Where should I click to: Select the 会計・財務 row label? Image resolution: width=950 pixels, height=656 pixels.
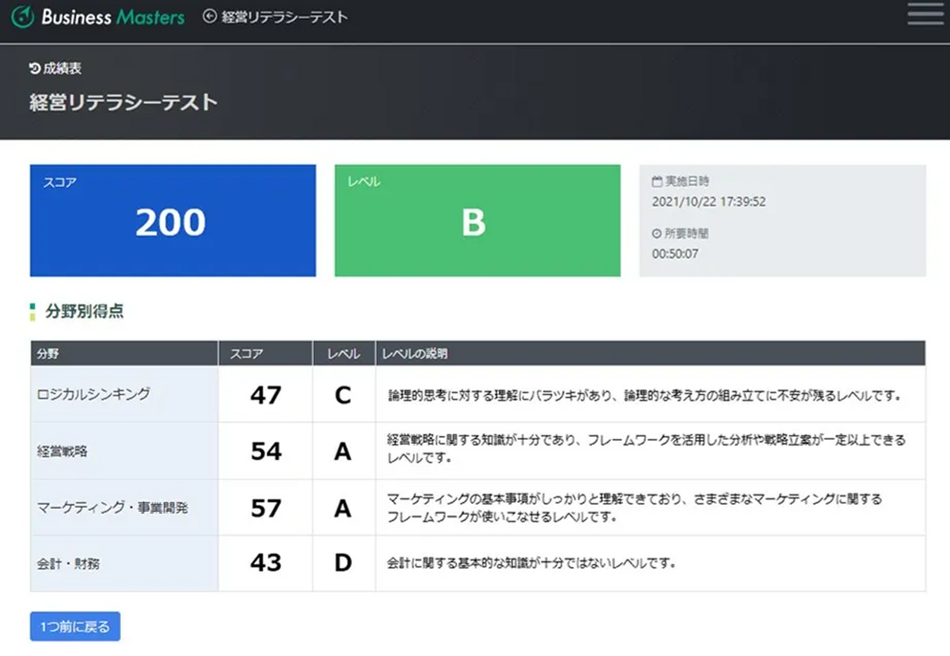click(68, 564)
